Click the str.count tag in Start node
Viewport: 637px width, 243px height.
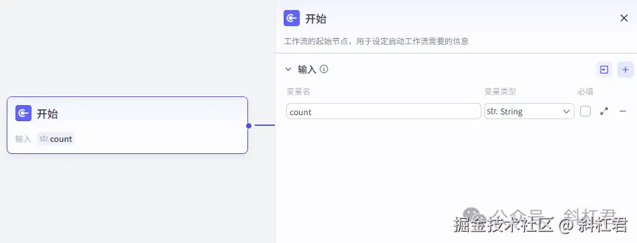(x=56, y=139)
